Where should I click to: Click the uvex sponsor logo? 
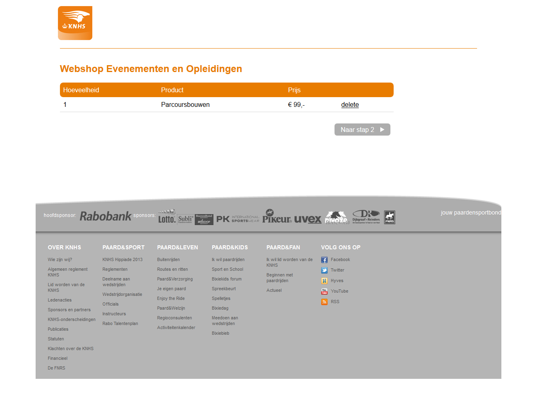coord(307,219)
